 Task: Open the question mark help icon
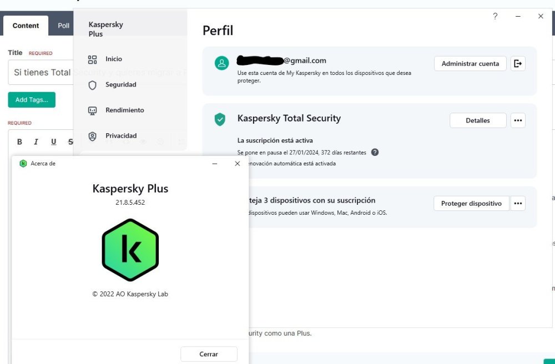pos(495,17)
